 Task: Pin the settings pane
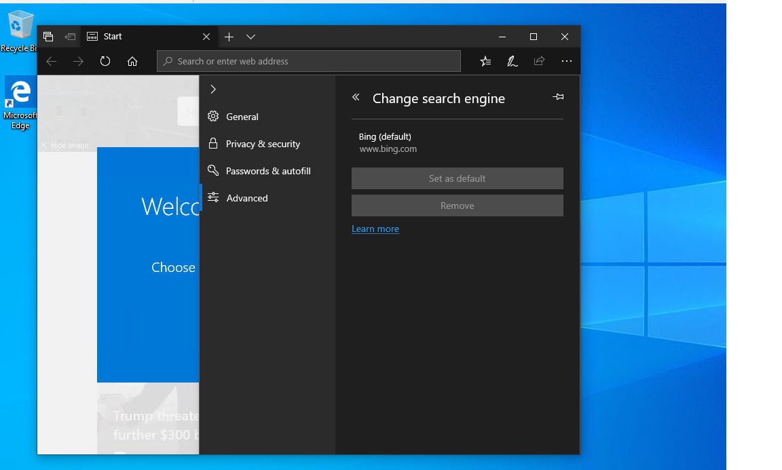pos(558,97)
